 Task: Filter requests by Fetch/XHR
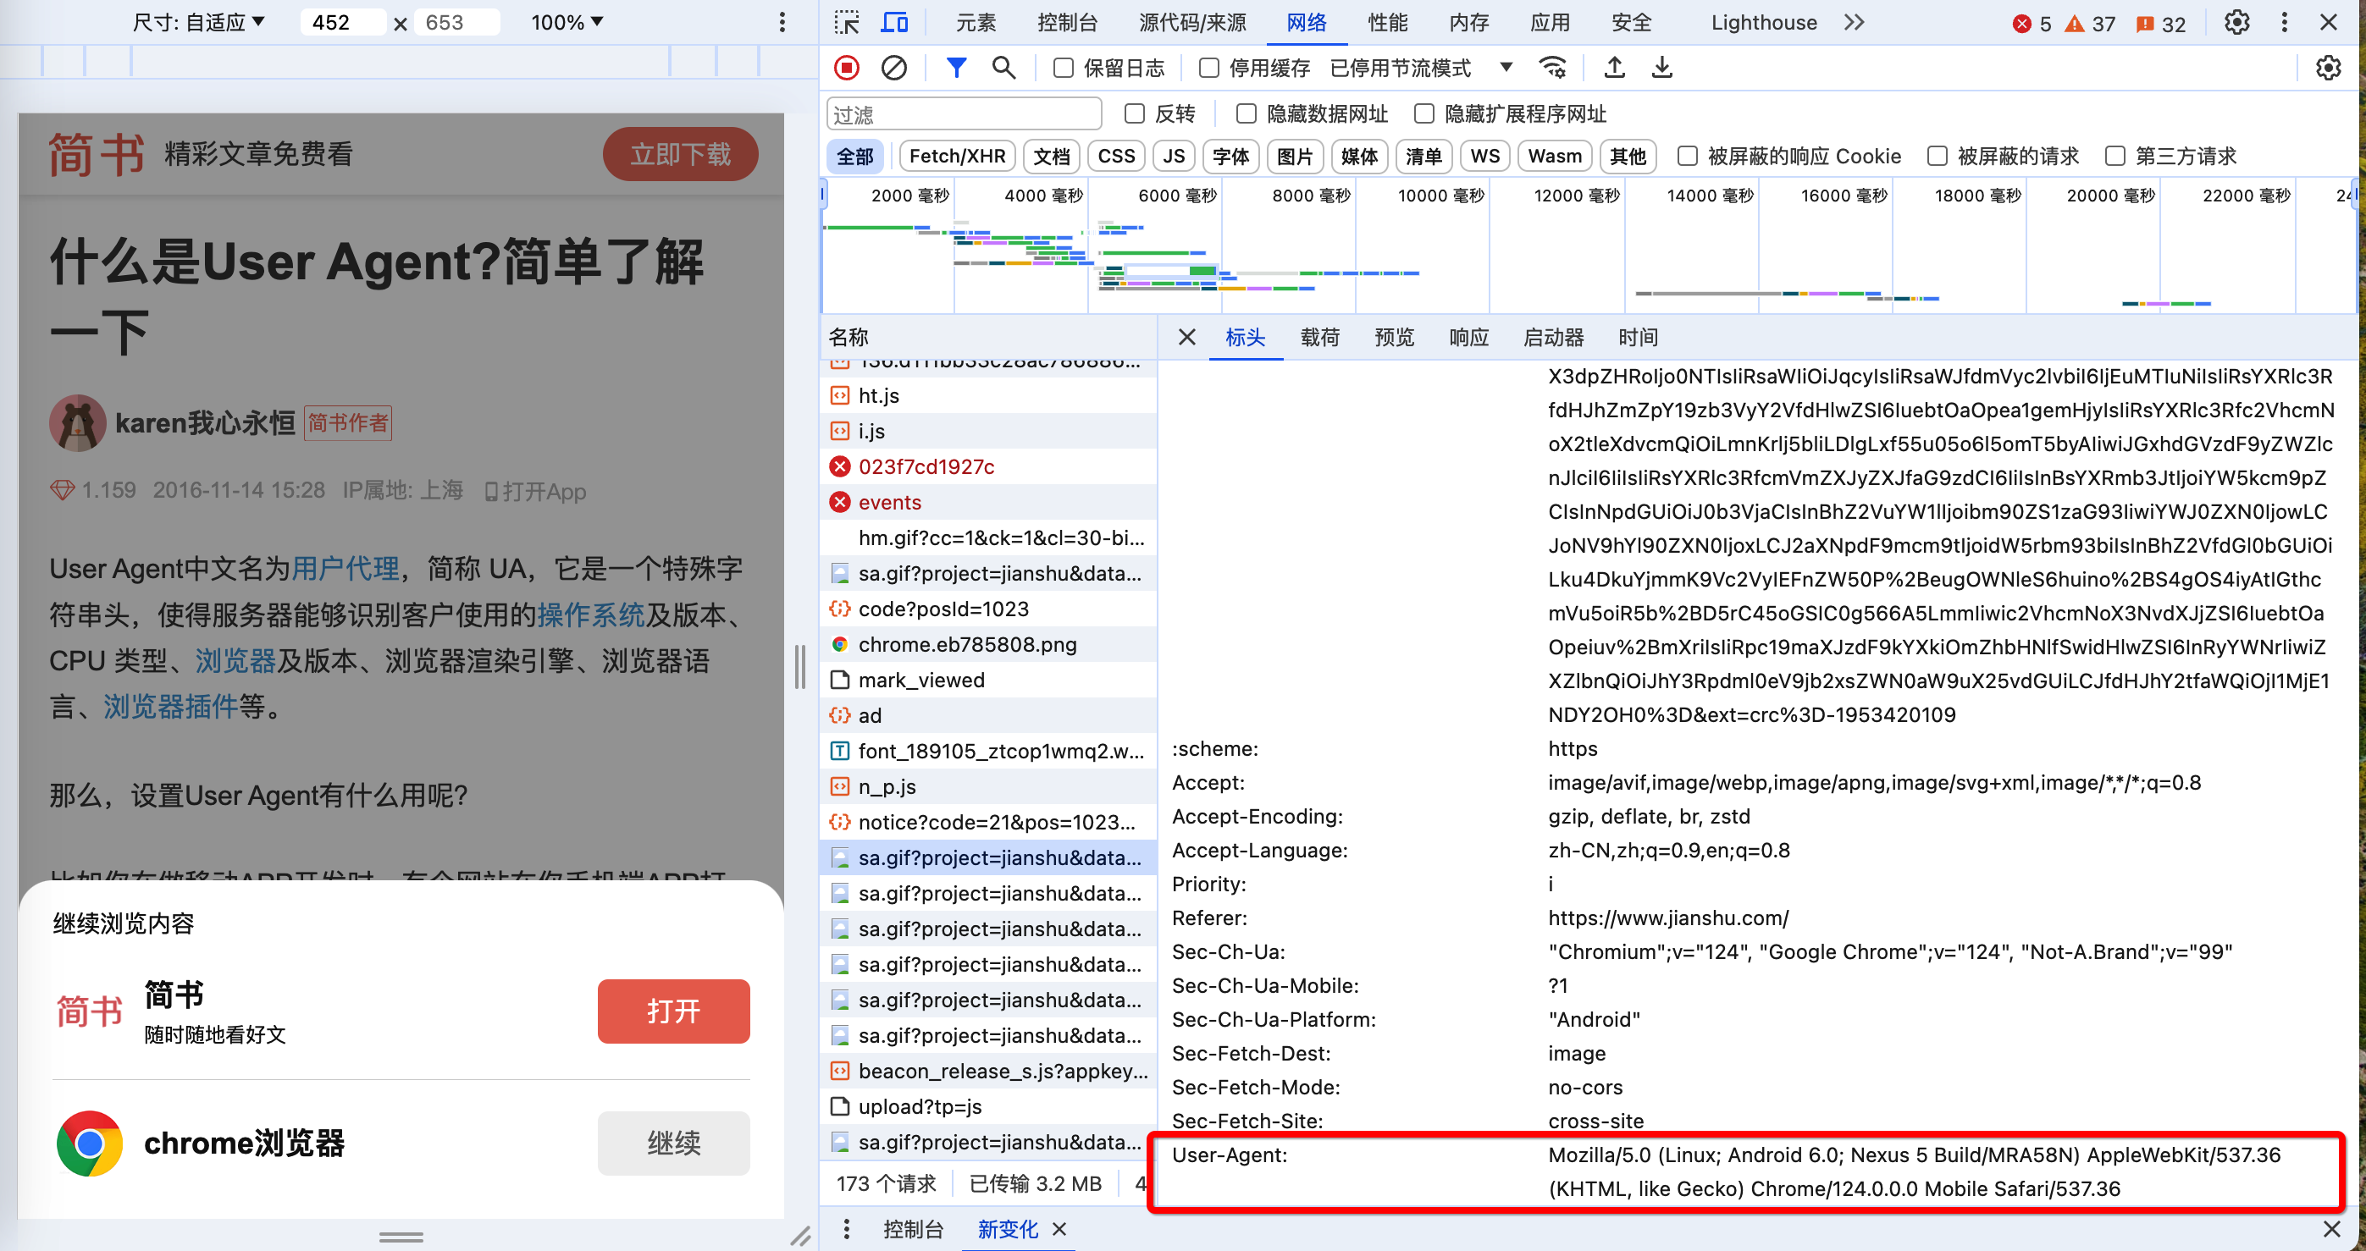point(957,156)
